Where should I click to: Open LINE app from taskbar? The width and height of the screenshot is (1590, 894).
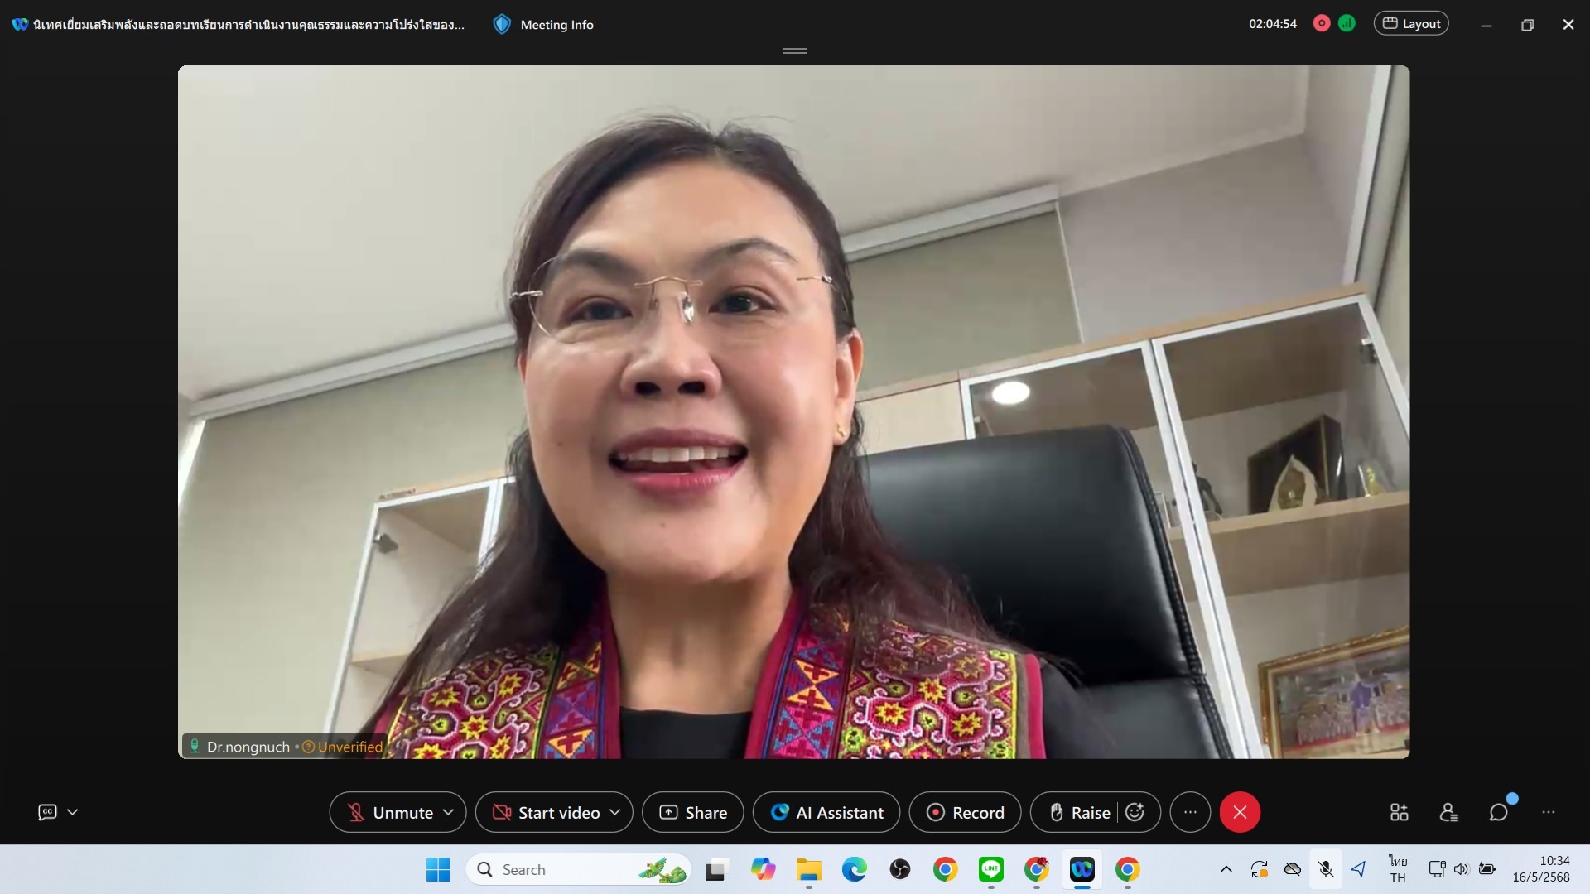pos(991,869)
